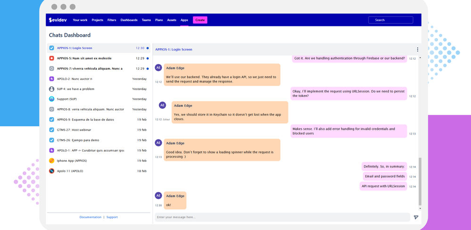This screenshot has height=230, width=471.
Task: Open the APPIOS-5: Nam sit amet ex molestie chat
Action: coord(99,58)
